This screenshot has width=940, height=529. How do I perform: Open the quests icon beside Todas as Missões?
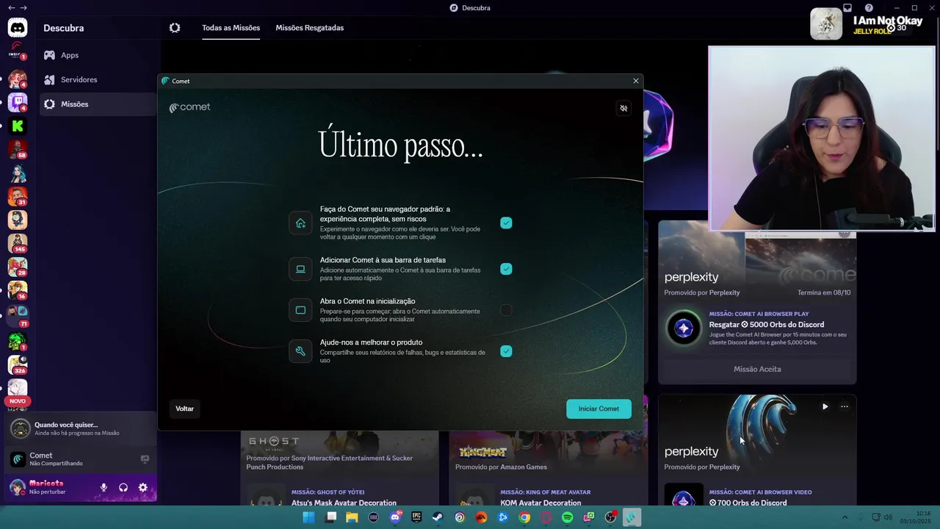click(x=175, y=28)
